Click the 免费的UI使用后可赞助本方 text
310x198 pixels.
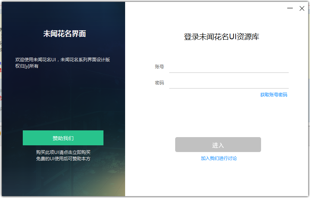tap(63, 158)
